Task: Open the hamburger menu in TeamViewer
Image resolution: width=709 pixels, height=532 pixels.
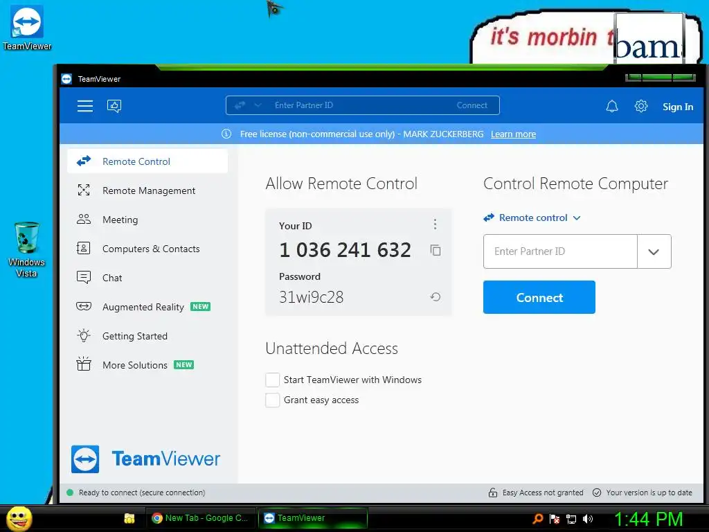Action: [84, 106]
